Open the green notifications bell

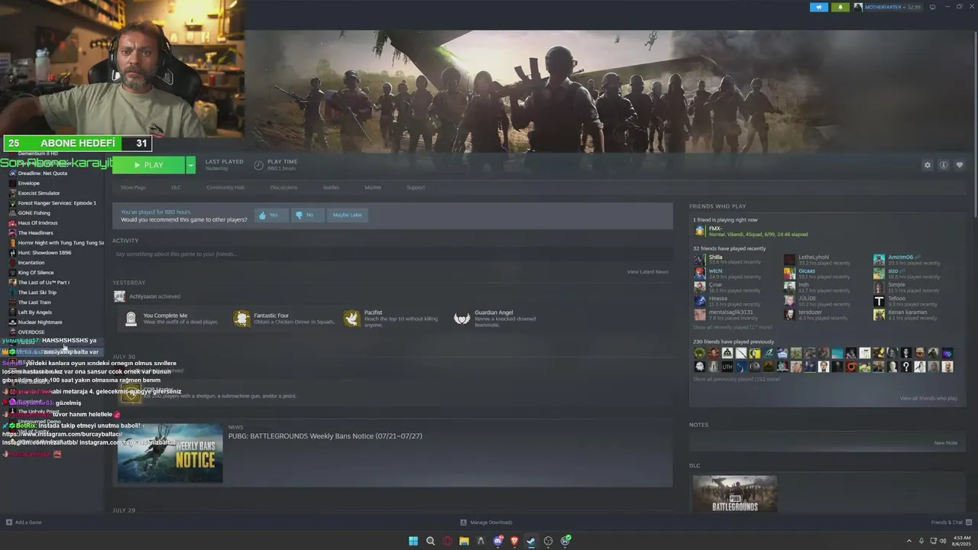pyautogui.click(x=840, y=7)
